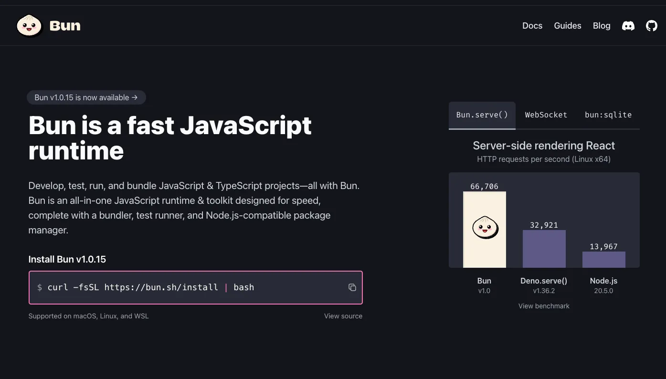Viewport: 666px width, 379px height.
Task: Click the Deno.serve() label under chart
Action: [544, 281]
